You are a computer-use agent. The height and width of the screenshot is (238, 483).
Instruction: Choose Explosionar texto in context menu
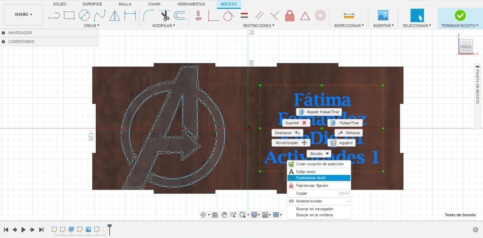pyautogui.click(x=319, y=178)
